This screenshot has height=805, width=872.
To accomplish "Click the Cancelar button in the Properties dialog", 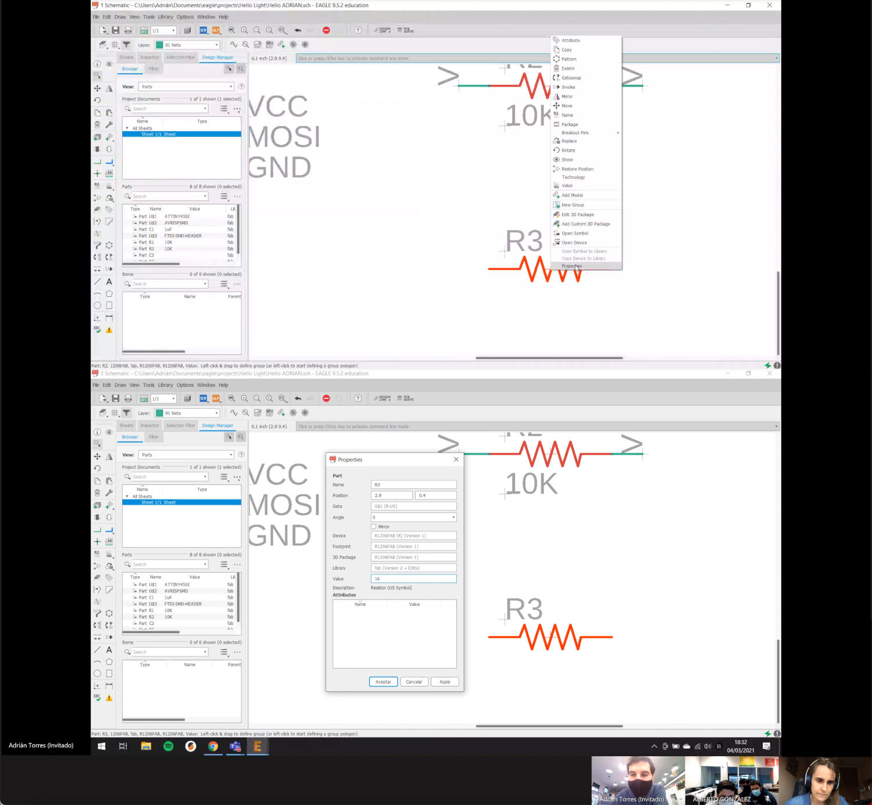I will (x=414, y=682).
